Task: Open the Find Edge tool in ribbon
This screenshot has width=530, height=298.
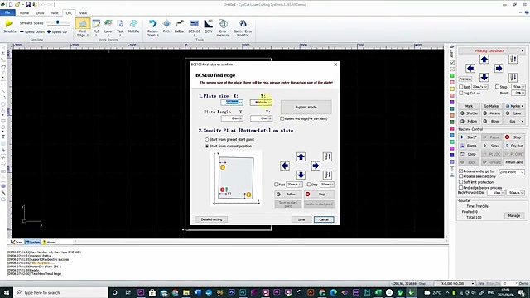Action: [82, 27]
